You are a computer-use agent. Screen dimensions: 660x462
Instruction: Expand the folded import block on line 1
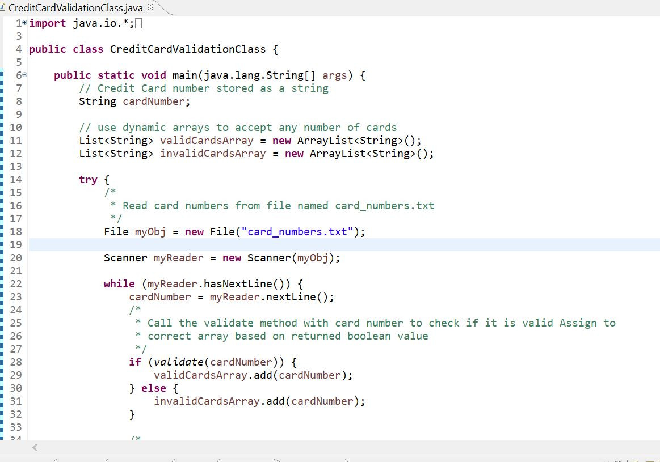point(24,23)
